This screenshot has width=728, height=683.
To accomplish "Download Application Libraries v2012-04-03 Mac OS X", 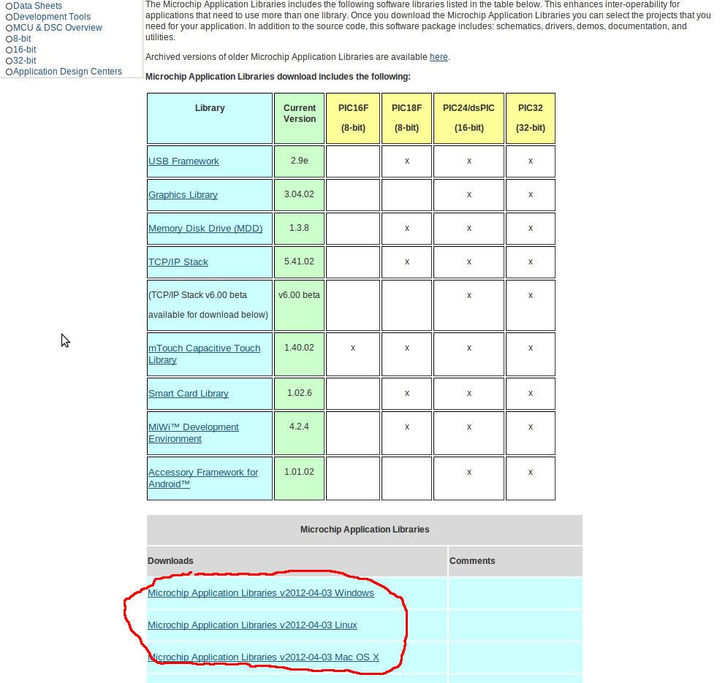I will (263, 657).
